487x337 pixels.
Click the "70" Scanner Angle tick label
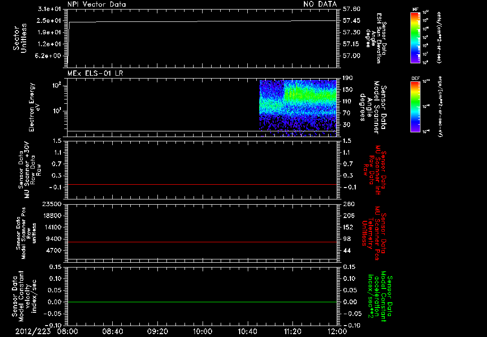pos(347,113)
